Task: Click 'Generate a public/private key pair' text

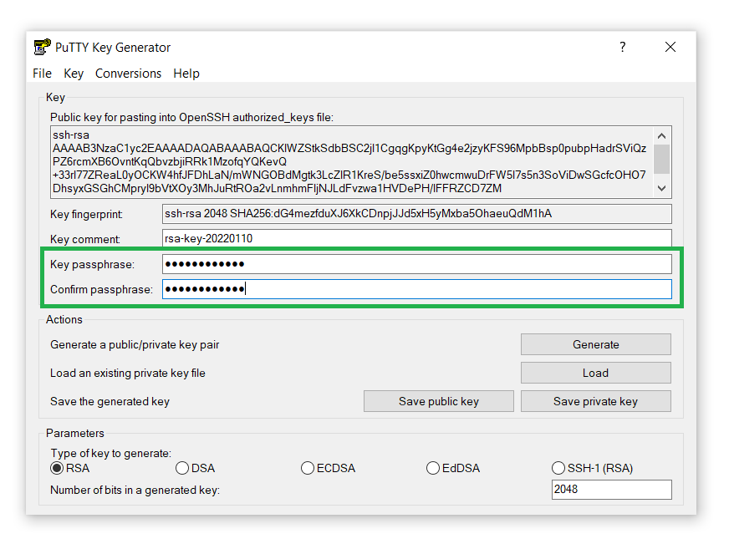Action: (135, 345)
